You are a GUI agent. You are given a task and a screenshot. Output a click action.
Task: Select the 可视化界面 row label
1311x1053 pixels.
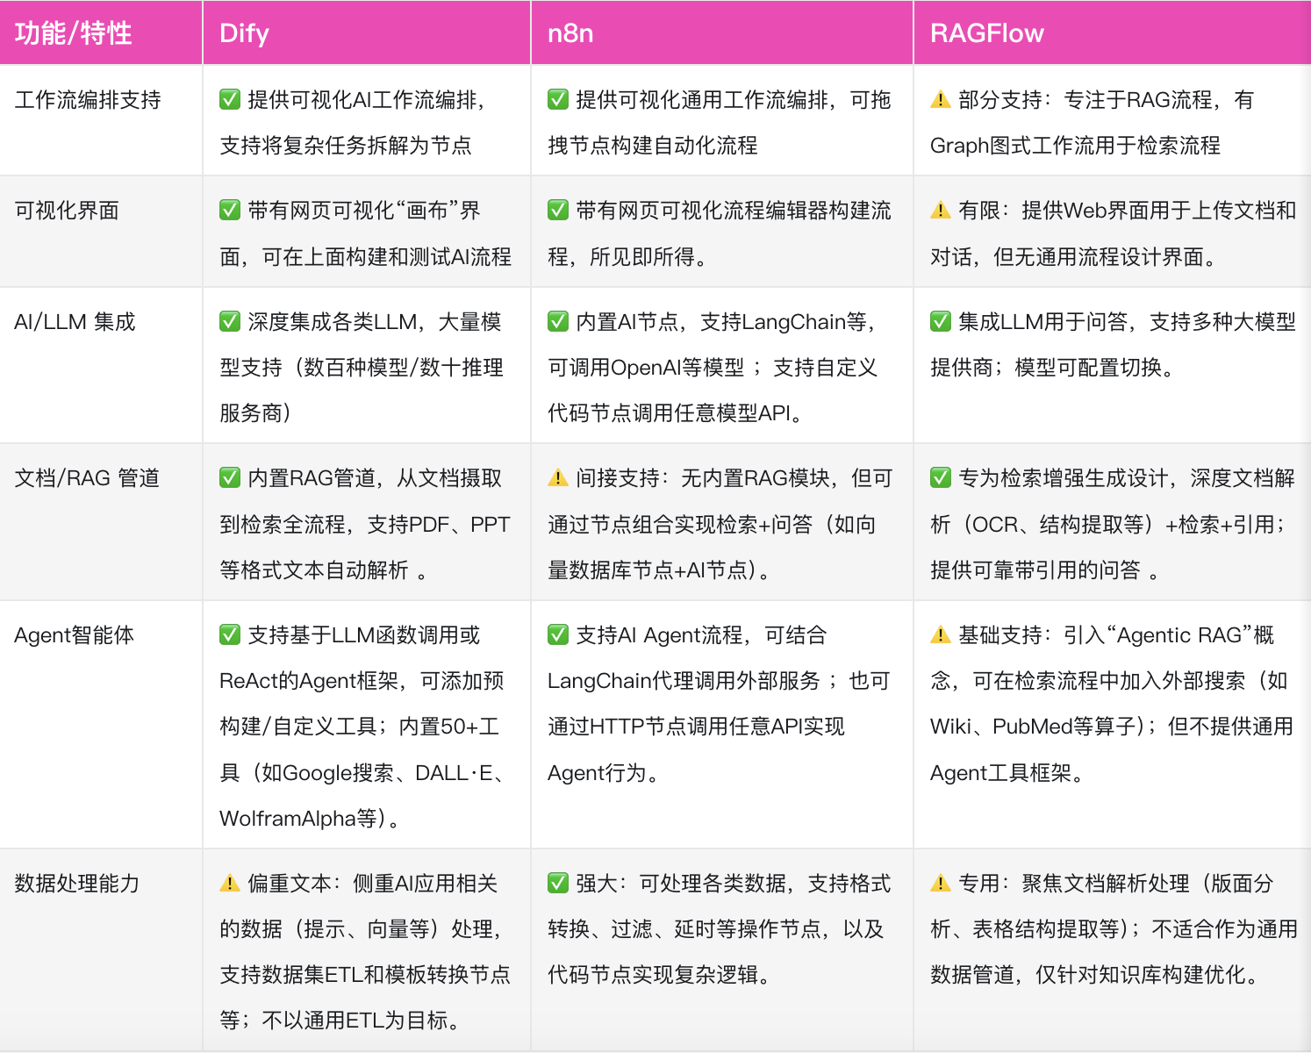point(67,211)
